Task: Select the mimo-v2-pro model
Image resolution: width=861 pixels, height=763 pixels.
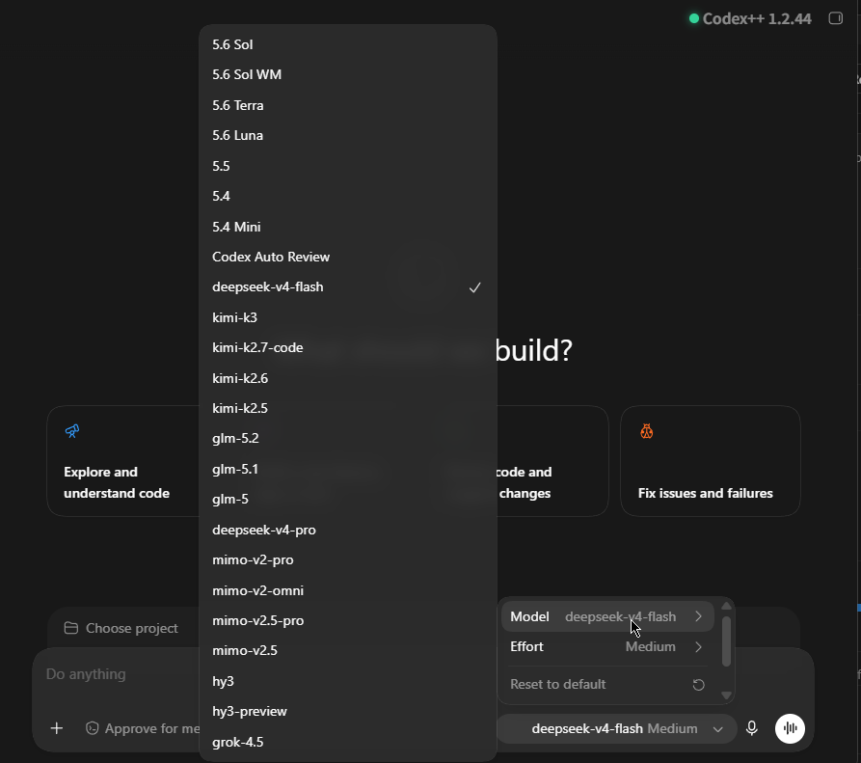Action: point(348,559)
